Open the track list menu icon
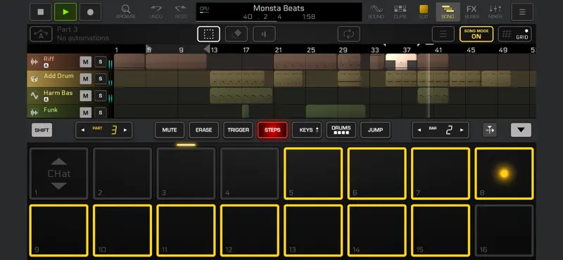Image resolution: width=563 pixels, height=260 pixels. pyautogui.click(x=443, y=34)
